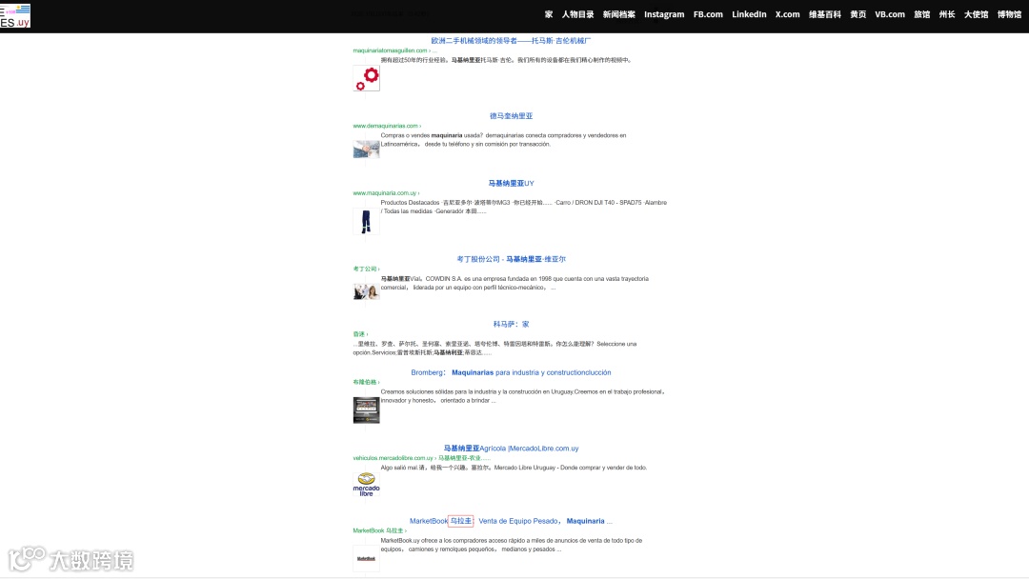The width and height of the screenshot is (1029, 579).
Task: Open X.com in the top menu
Action: click(x=788, y=14)
